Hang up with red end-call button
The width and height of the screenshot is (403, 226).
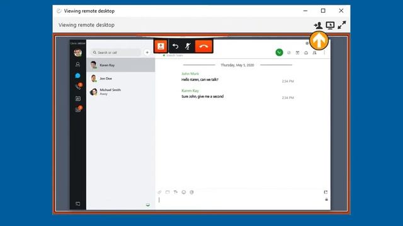(203, 46)
